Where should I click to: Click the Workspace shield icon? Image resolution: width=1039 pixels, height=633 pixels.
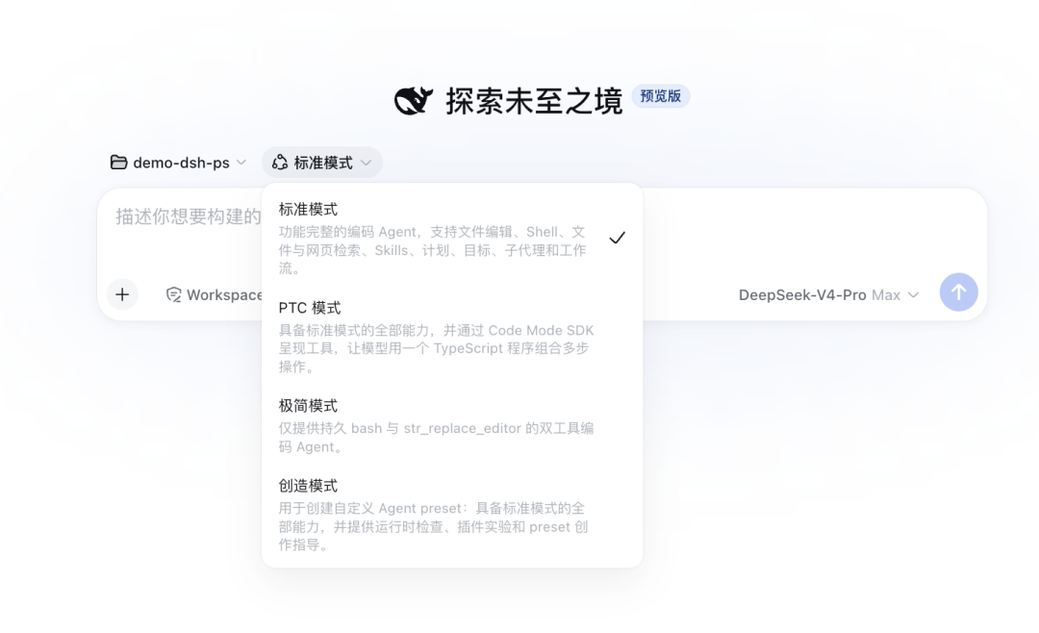[173, 295]
